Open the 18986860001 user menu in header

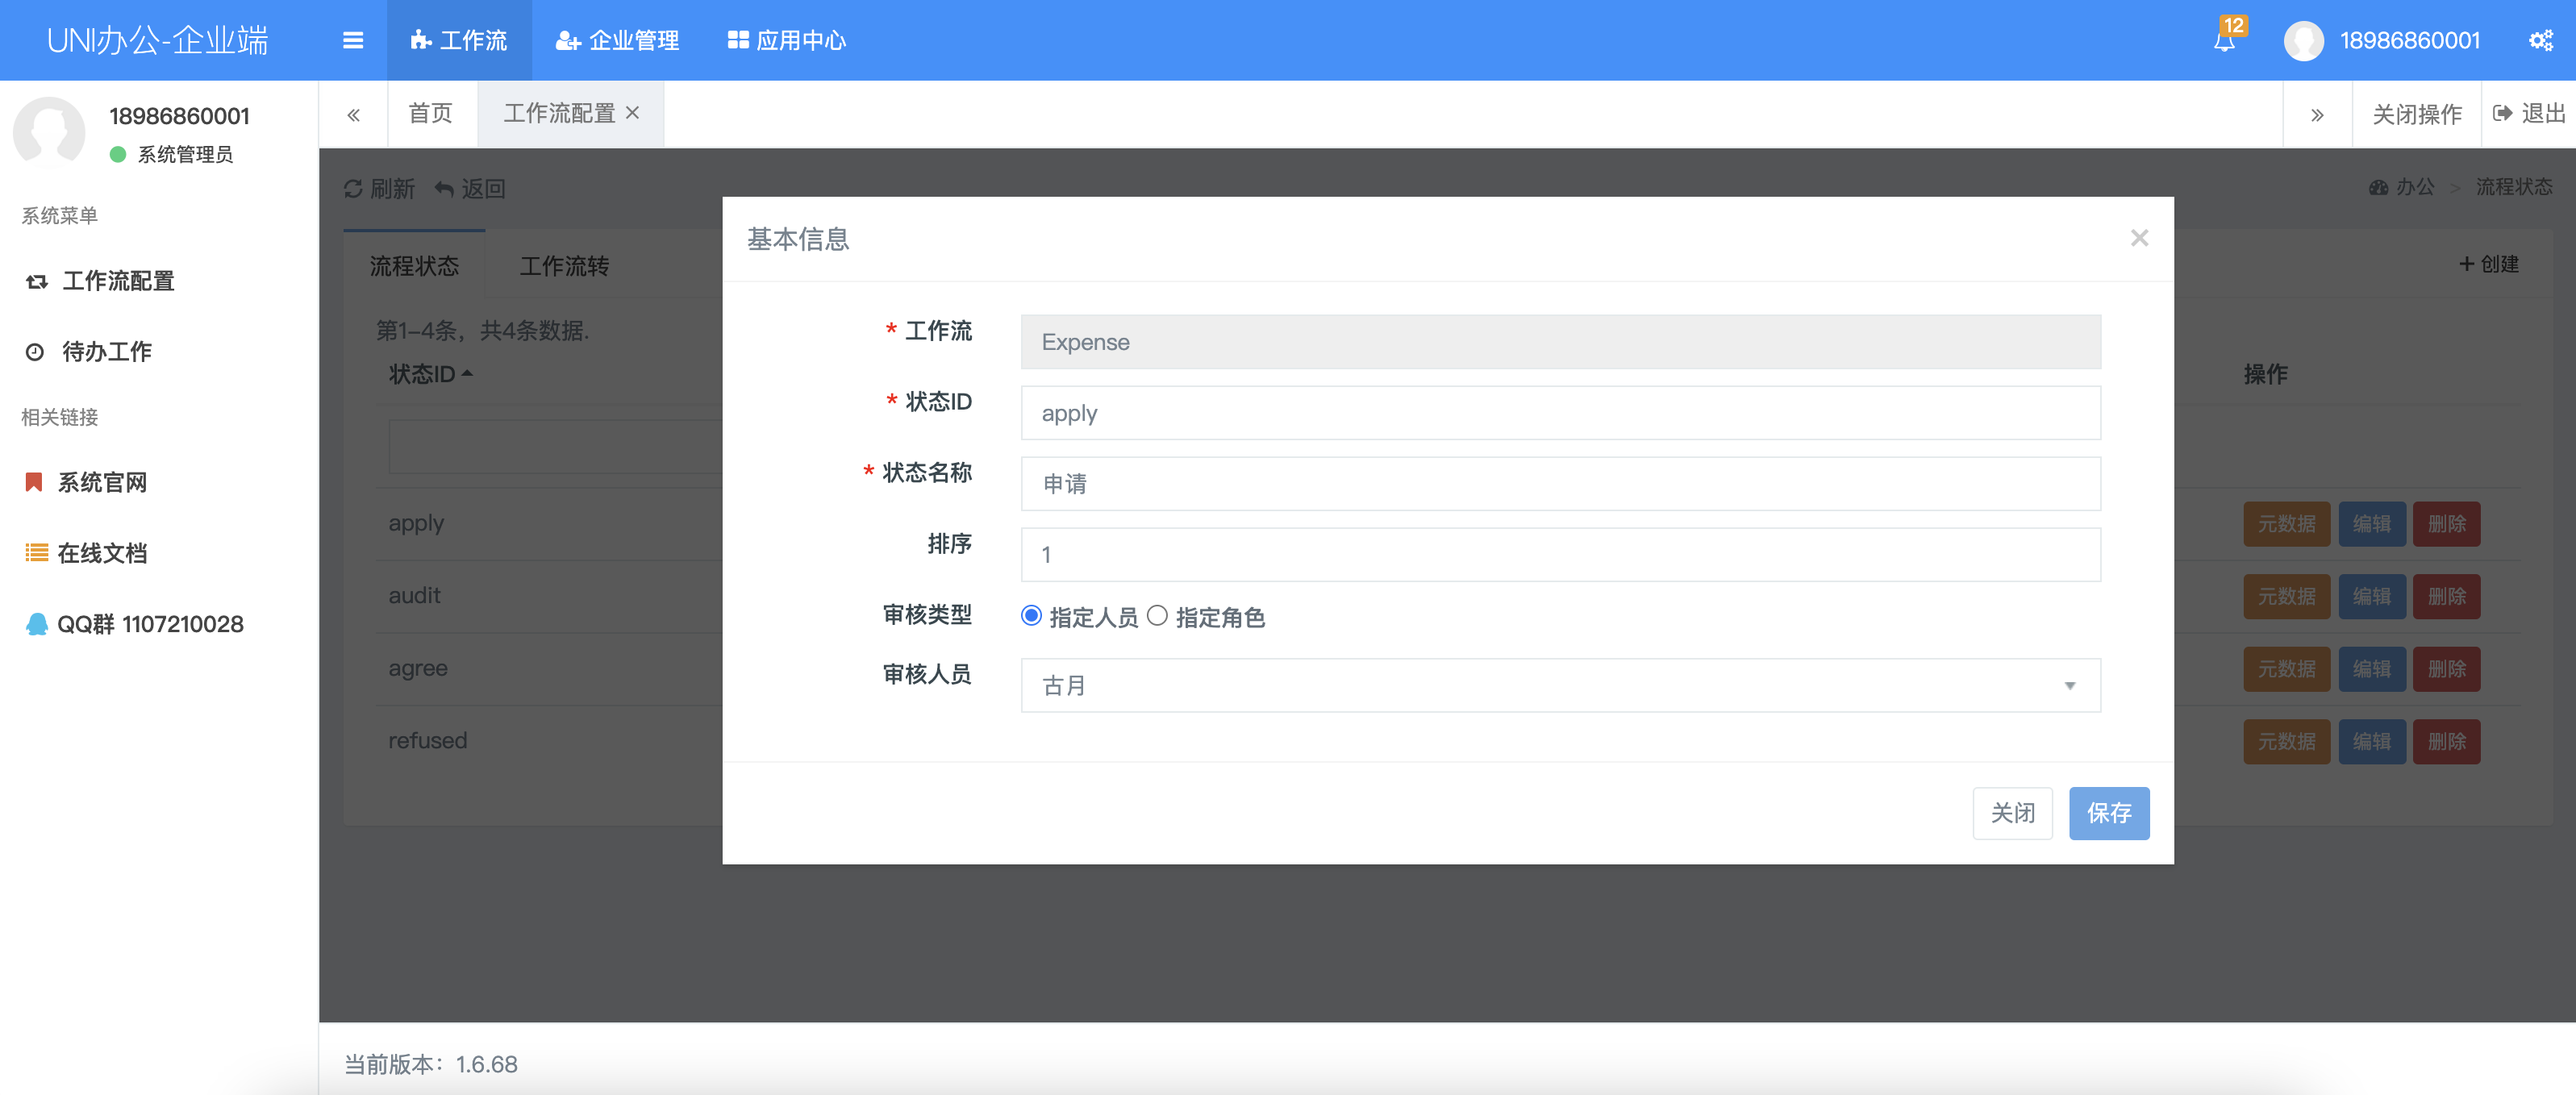coord(2409,40)
